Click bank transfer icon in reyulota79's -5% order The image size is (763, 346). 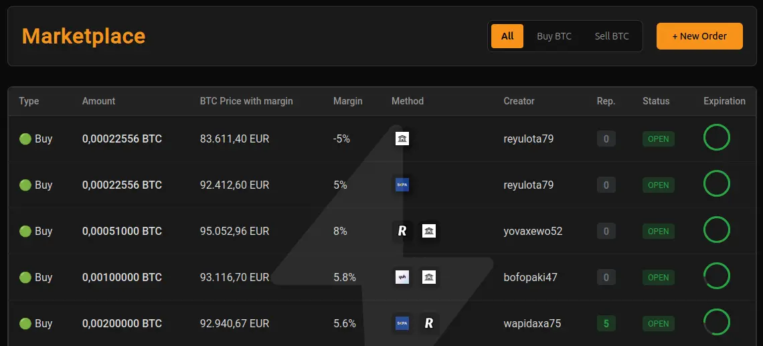(402, 139)
